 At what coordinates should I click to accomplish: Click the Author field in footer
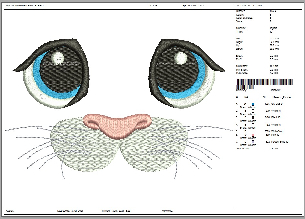10,211
